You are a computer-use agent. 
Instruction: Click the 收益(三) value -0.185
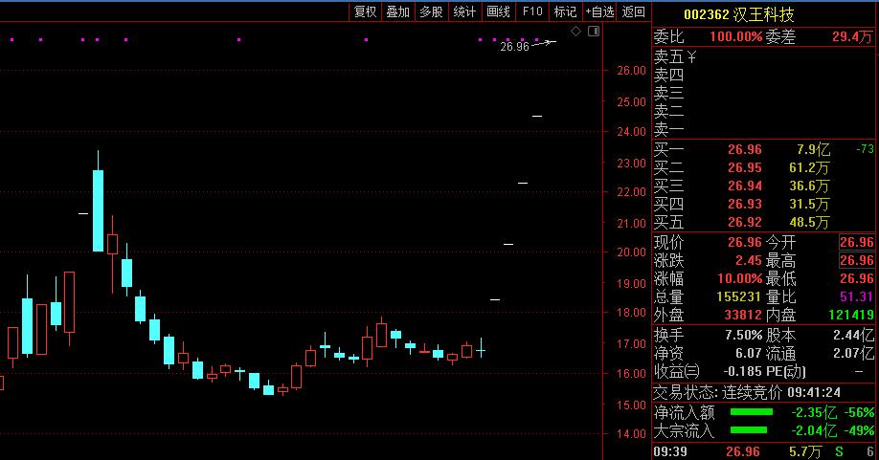742,371
